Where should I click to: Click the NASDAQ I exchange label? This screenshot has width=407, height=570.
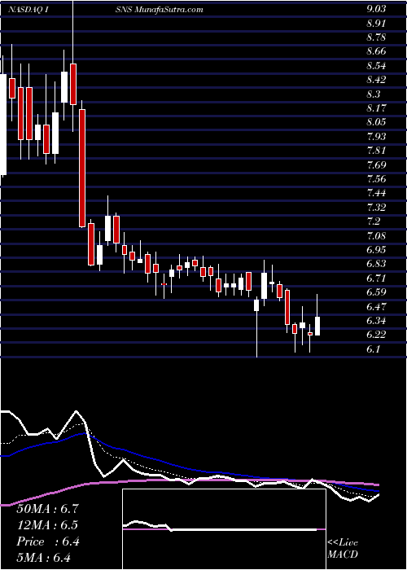click(x=28, y=10)
